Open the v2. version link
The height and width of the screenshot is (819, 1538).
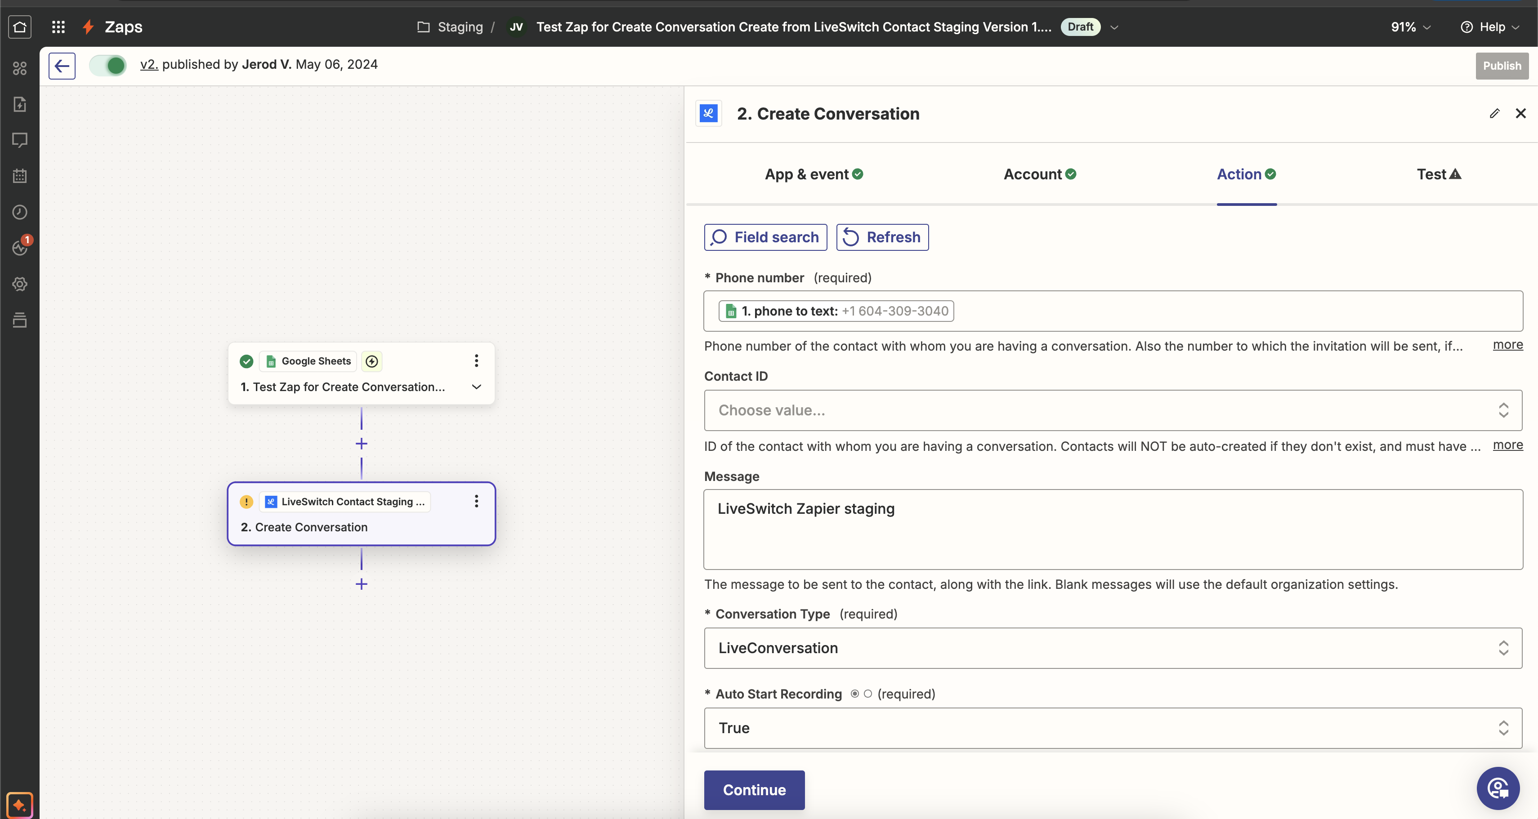point(149,64)
